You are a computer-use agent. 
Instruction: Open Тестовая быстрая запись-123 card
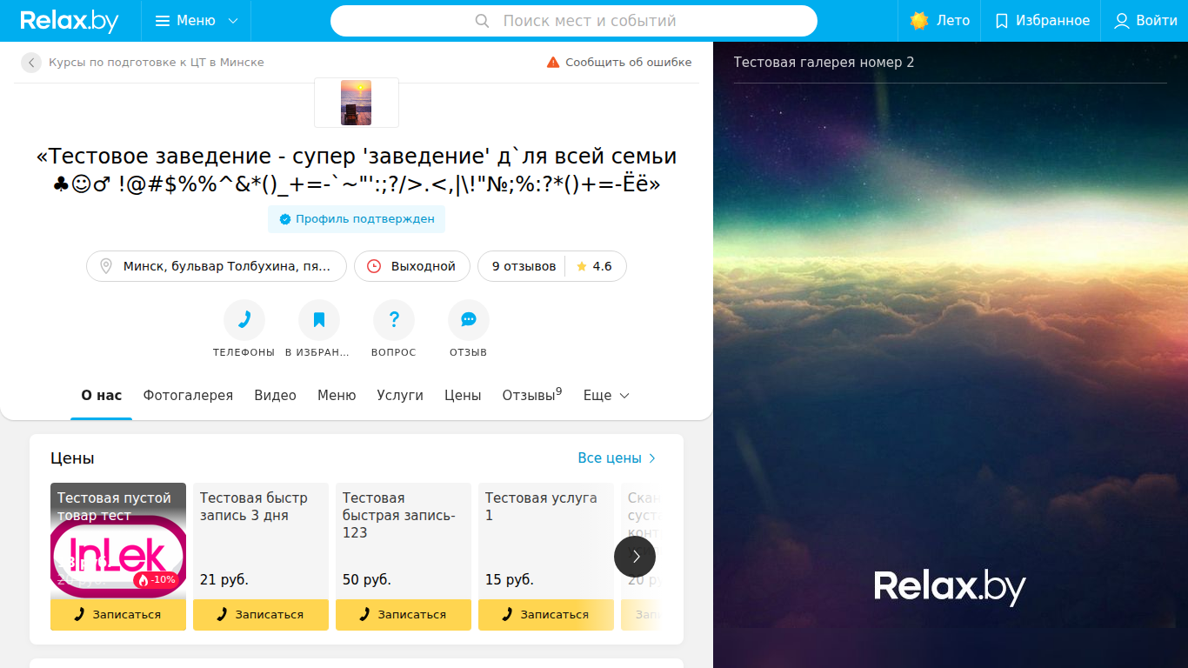coord(404,541)
